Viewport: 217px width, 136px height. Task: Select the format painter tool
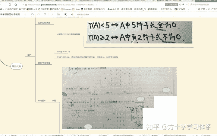(45, 14)
